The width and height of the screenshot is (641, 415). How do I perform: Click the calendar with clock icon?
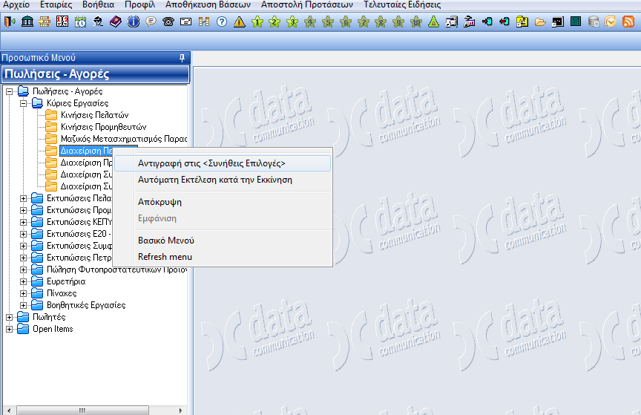80,22
